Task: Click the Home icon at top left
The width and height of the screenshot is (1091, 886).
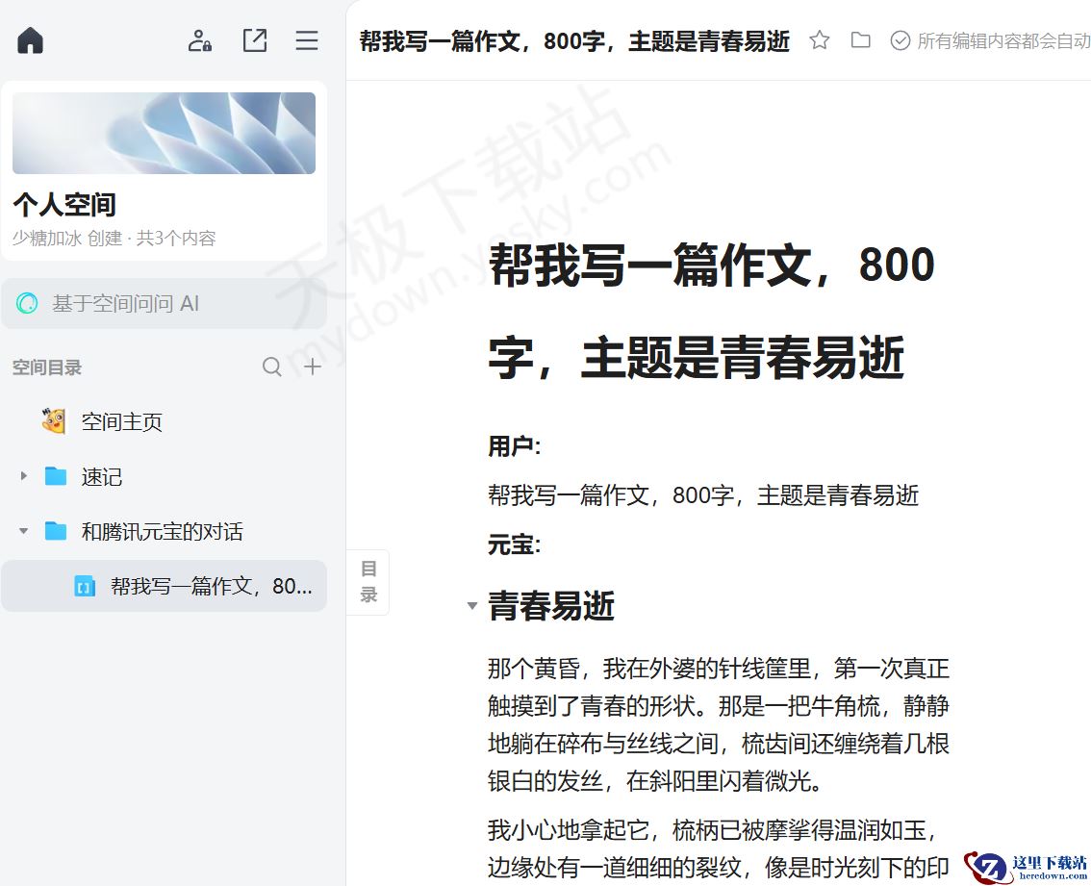Action: 29,39
